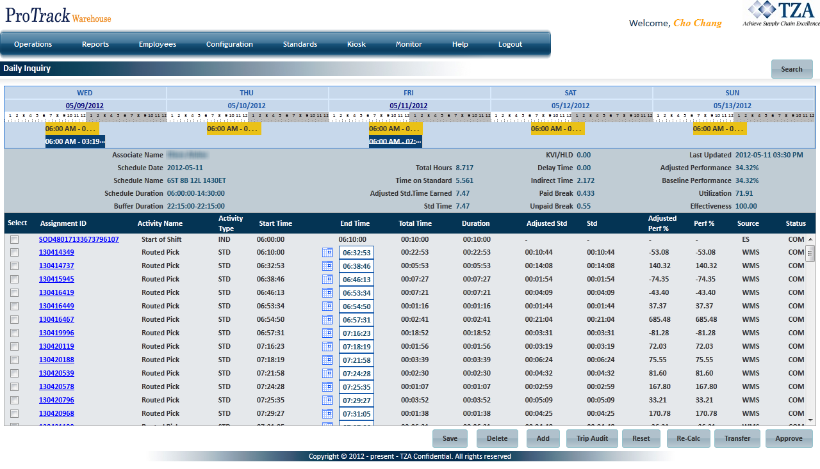Open the 05/09/2012 date link
This screenshot has width=820, height=469.
click(x=85, y=106)
